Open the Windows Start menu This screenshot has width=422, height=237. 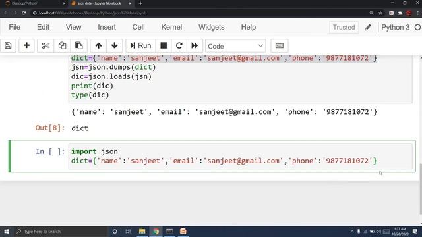(7, 232)
